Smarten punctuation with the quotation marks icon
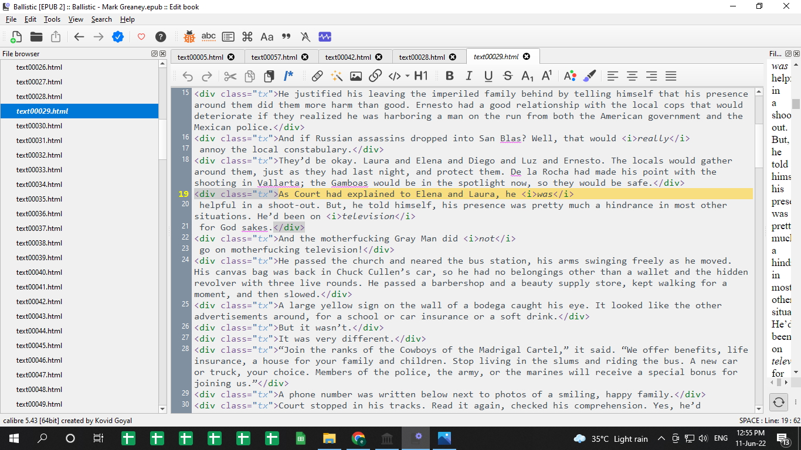Viewport: 801px width, 450px height. [x=286, y=37]
